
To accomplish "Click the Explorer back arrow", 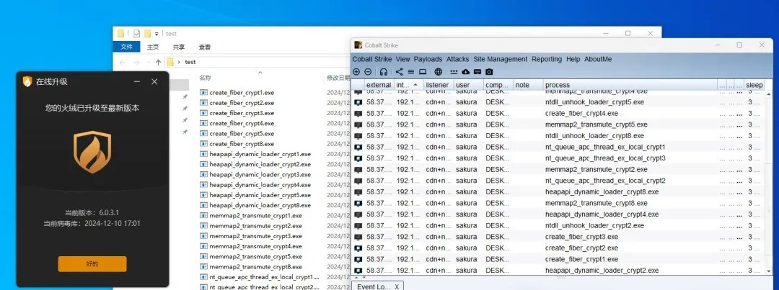I will tap(122, 63).
